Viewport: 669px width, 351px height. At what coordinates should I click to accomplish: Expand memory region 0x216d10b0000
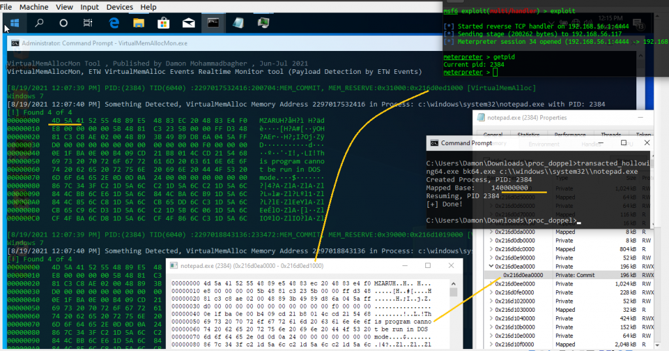[x=491, y=327]
